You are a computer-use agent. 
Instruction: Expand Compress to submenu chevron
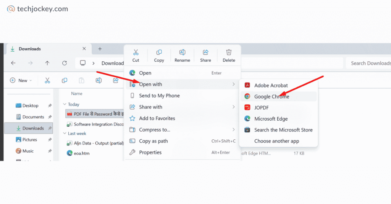[234, 130]
